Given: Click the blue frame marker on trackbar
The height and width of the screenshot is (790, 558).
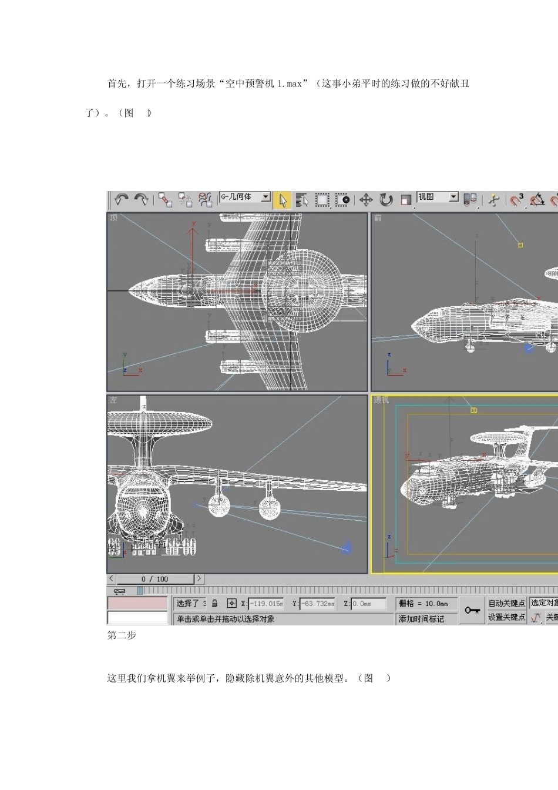Looking at the screenshot, I should click(x=140, y=590).
